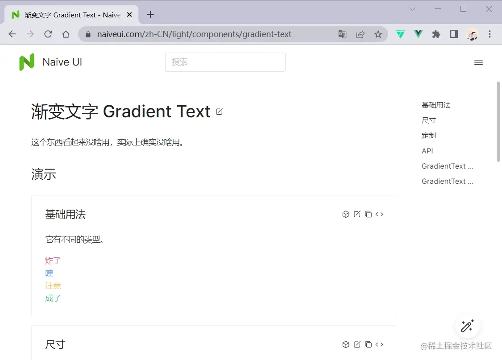Image resolution: width=502 pixels, height=360 pixels.
Task: Open hamburger menu in Naive UI header
Action: click(478, 62)
